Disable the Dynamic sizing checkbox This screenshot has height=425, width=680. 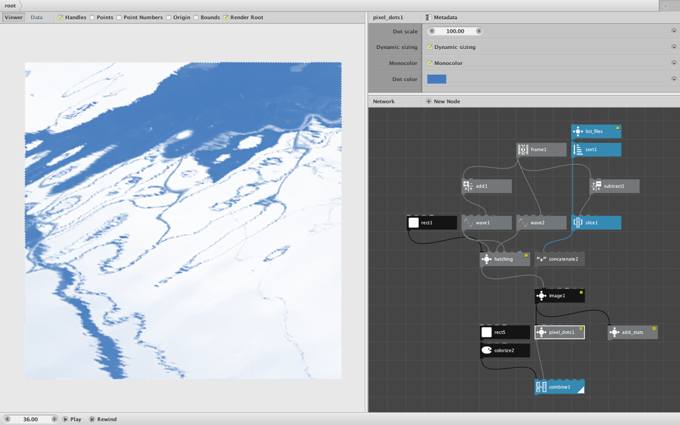430,48
